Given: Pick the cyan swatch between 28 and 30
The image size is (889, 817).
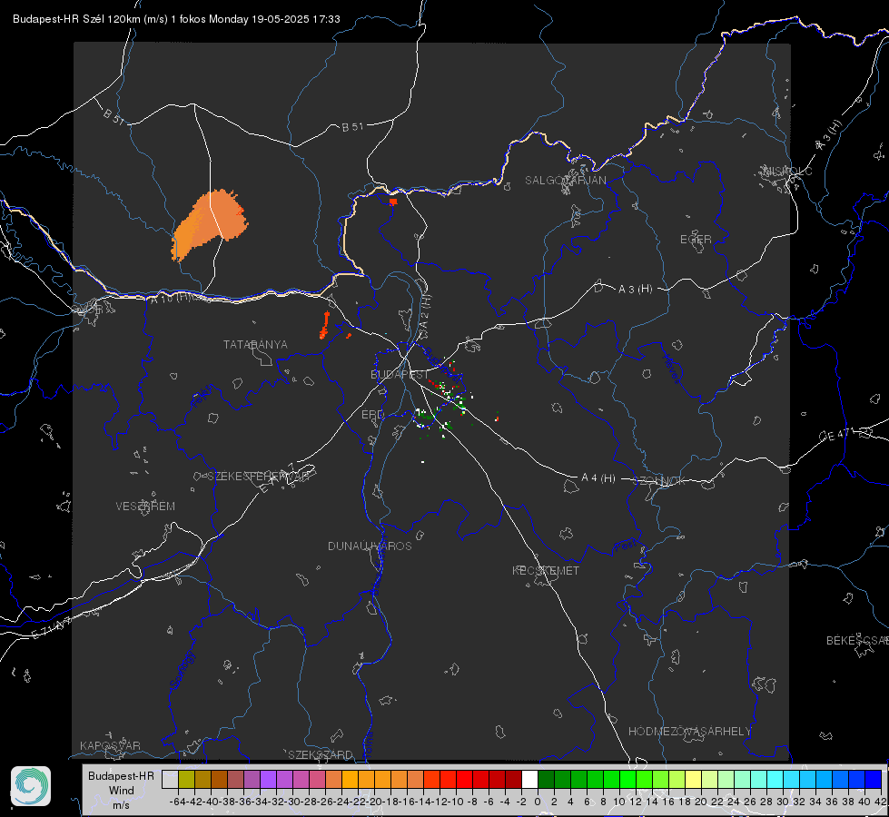Looking at the screenshot, I should pos(775,779).
